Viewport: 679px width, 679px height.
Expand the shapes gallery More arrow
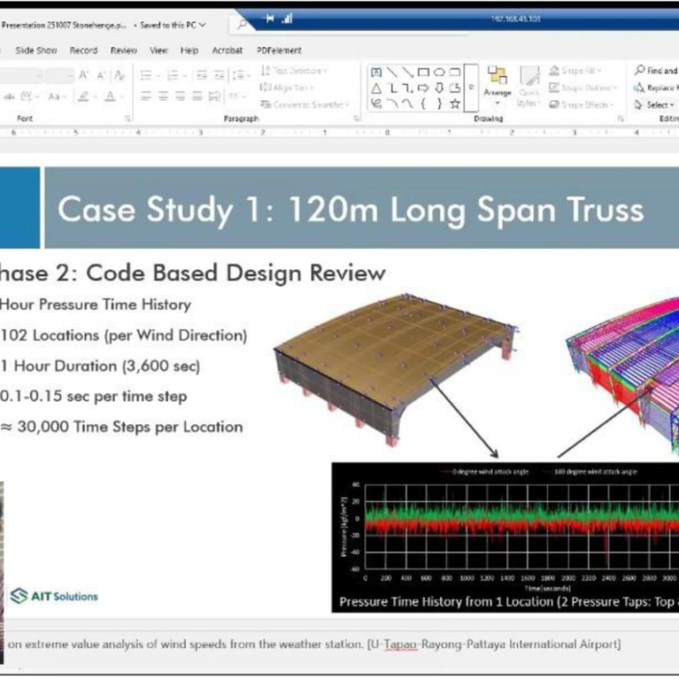tap(471, 88)
